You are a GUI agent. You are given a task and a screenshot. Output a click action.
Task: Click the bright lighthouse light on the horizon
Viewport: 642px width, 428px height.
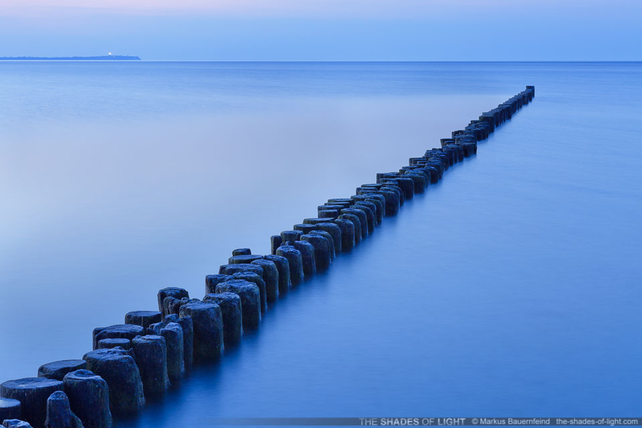[109, 54]
